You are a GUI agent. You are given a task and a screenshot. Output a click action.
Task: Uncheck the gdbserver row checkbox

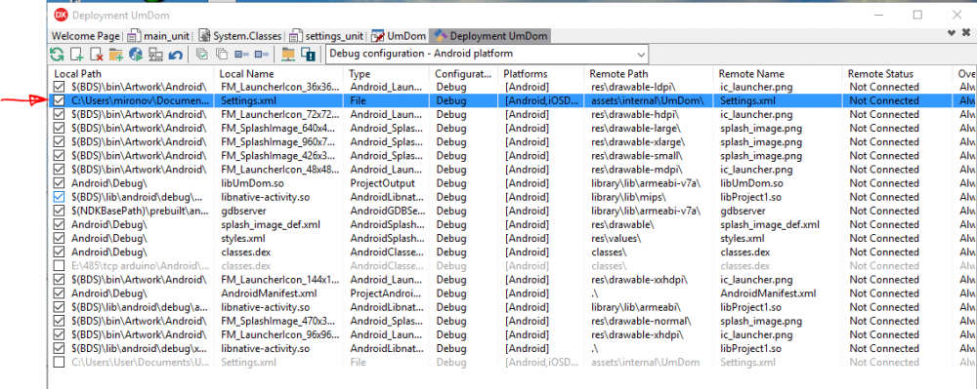[x=59, y=211]
